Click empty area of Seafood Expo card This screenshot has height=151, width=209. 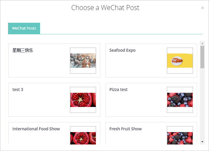(133, 66)
